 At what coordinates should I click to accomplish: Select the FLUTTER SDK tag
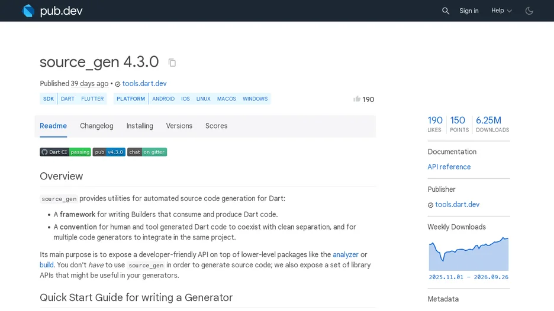[x=92, y=99]
